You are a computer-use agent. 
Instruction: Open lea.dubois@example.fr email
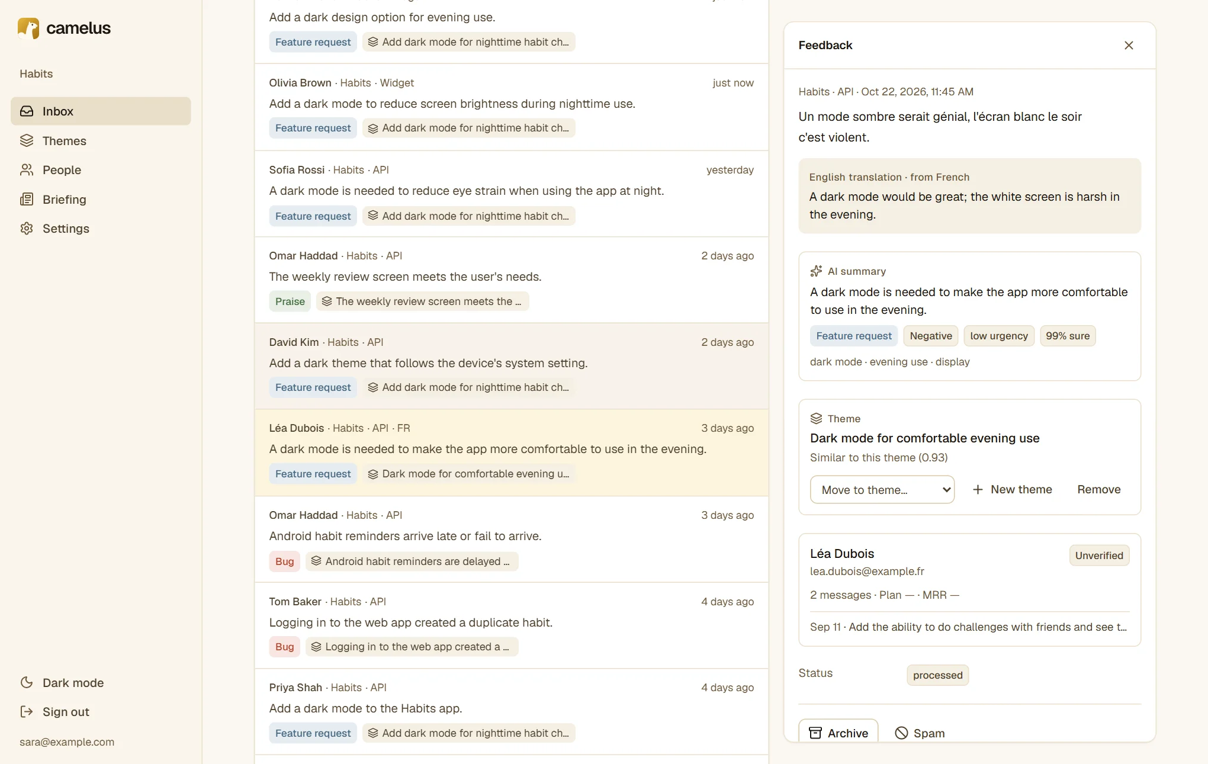867,572
